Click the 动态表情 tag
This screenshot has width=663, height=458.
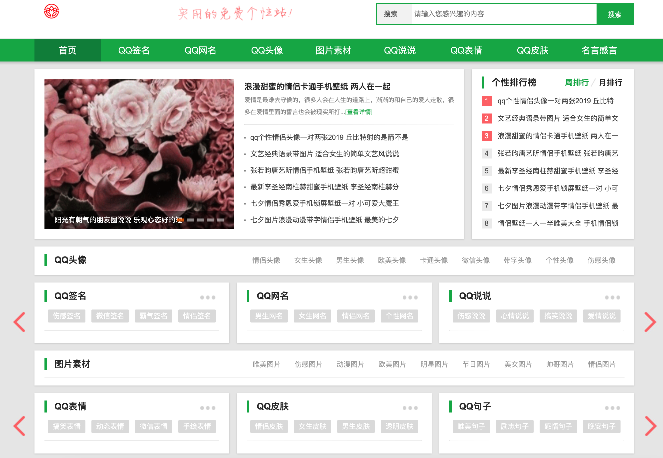point(110,426)
